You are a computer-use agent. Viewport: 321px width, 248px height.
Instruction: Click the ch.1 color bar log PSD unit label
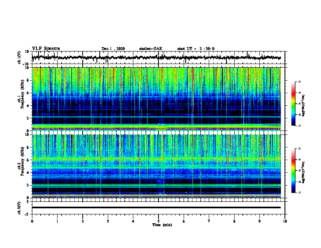pos(304,105)
